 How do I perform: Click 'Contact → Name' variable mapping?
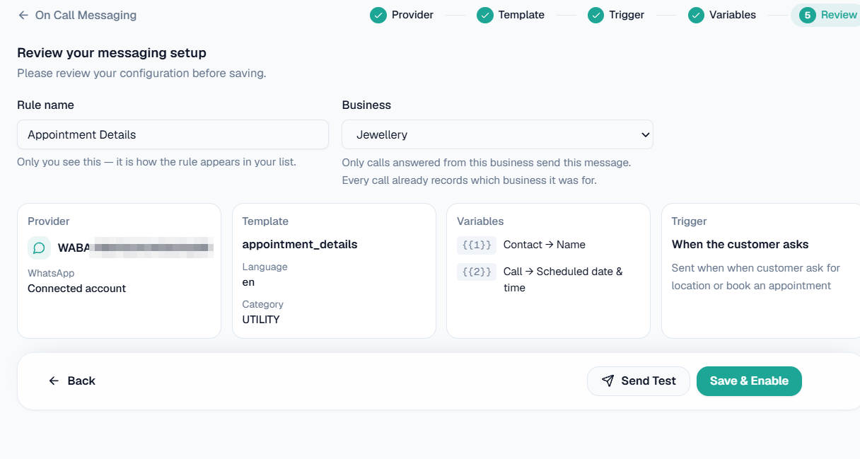pyautogui.click(x=545, y=245)
